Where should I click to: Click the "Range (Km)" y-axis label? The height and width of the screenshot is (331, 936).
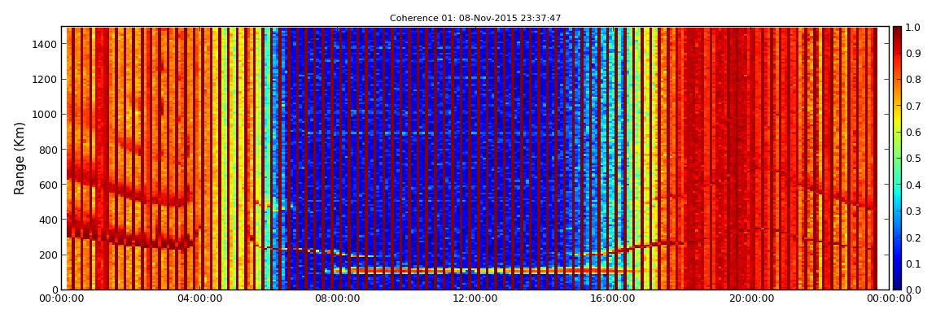point(20,158)
